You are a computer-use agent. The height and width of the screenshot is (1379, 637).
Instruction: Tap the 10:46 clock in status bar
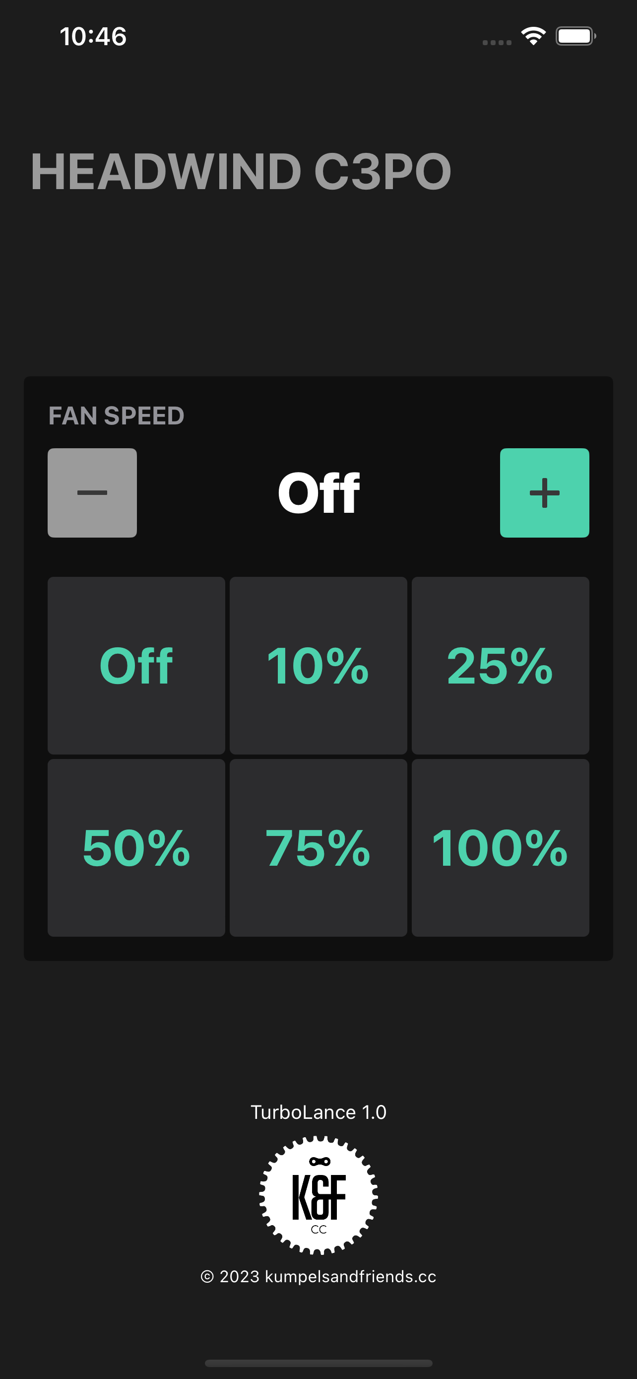pyautogui.click(x=93, y=36)
